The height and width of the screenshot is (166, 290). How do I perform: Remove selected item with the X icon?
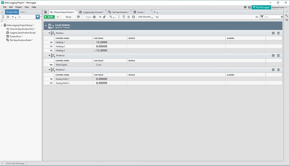click(19, 17)
